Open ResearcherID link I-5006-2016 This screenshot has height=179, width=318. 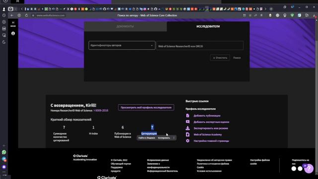point(101,110)
